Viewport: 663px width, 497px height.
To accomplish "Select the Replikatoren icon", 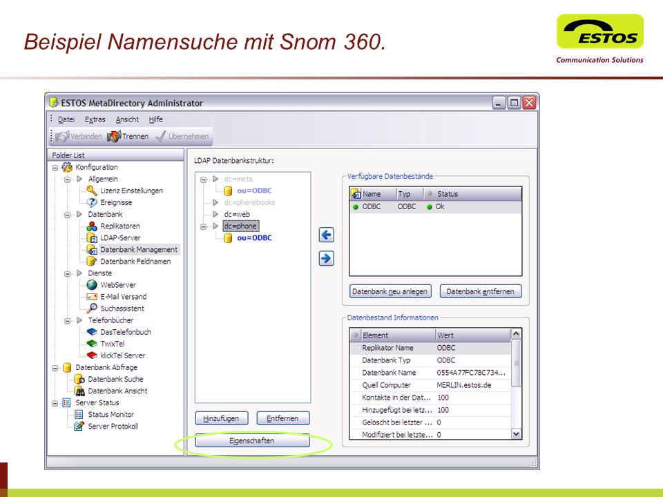I will pyautogui.click(x=92, y=226).
